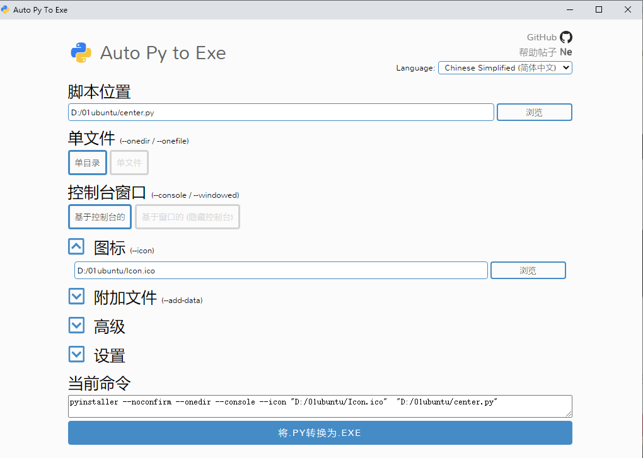Image resolution: width=643 pixels, height=458 pixels.
Task: Click the Auto Py To Exe title bar icon
Action: tap(6, 9)
